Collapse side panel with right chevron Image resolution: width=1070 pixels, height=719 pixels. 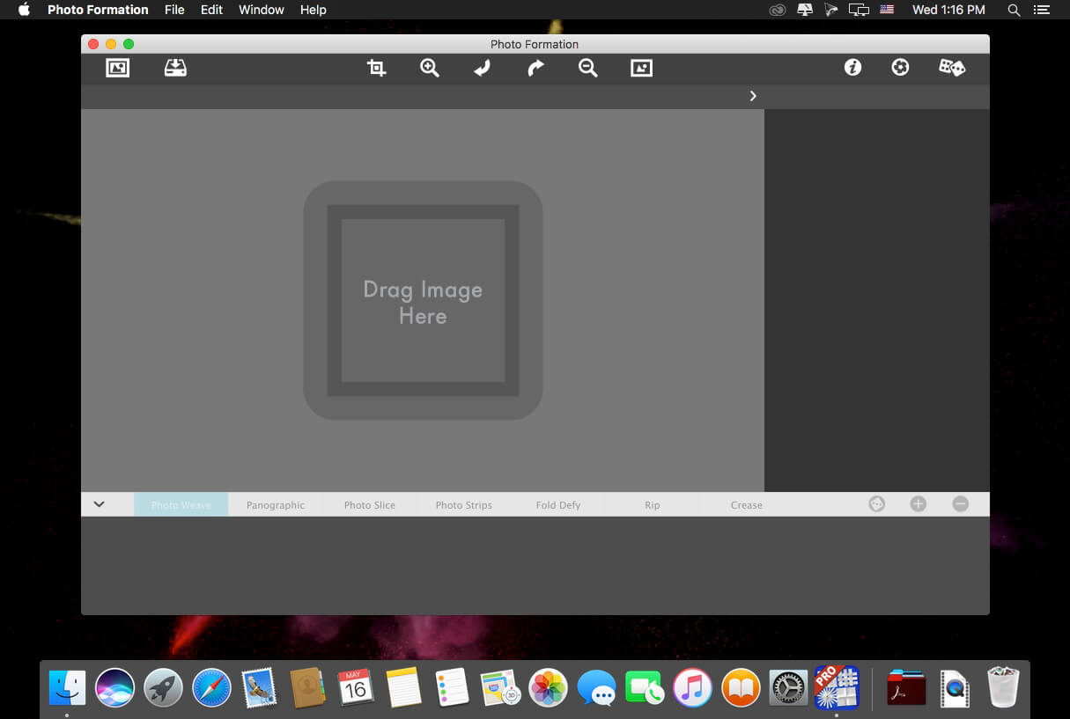753,96
